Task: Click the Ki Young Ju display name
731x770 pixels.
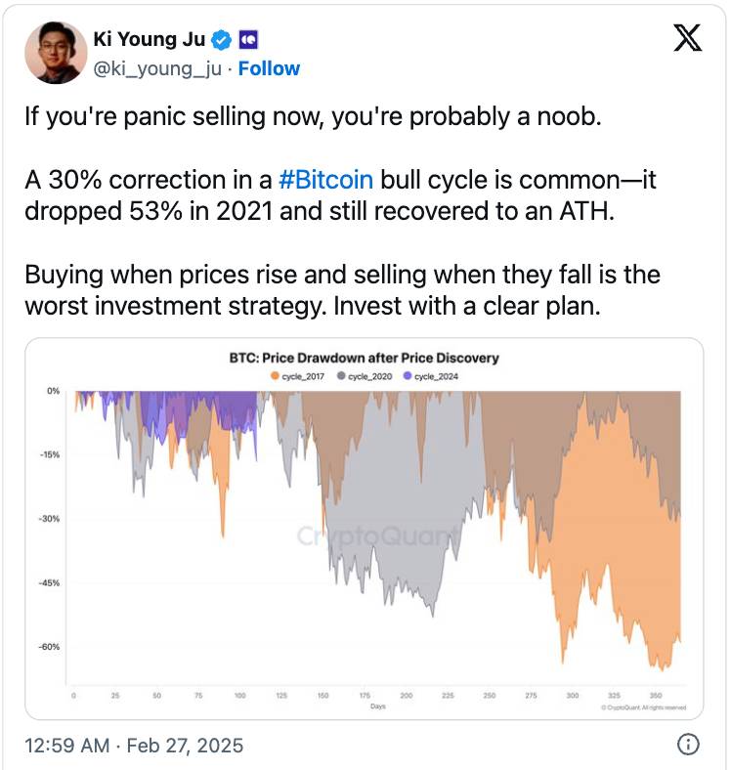Action: click(x=150, y=39)
